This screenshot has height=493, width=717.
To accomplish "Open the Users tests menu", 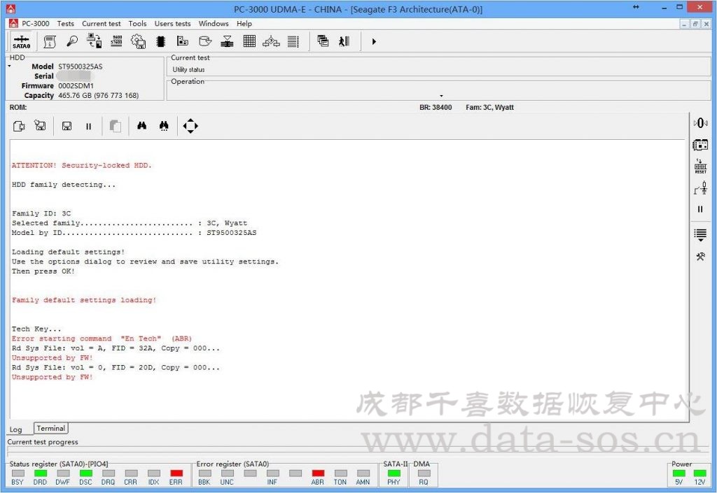I will 172,23.
